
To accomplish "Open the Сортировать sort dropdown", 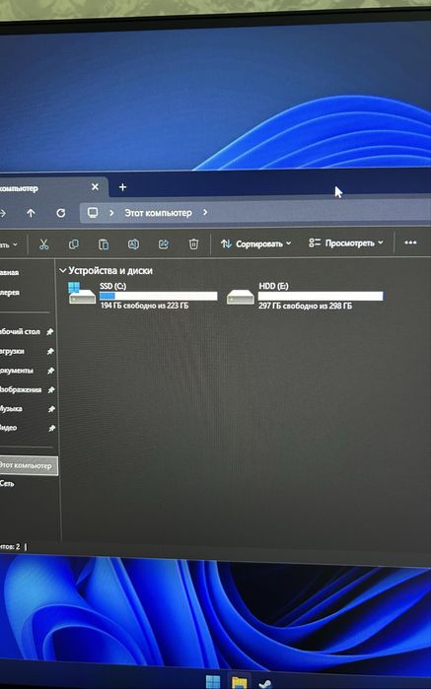I will pyautogui.click(x=256, y=243).
